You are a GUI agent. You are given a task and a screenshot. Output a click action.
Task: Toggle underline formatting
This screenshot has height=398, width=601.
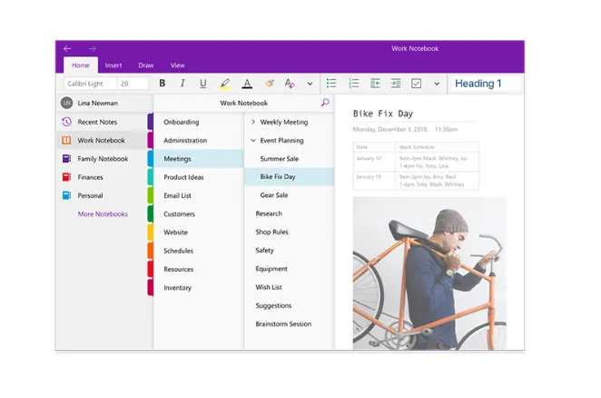pos(202,84)
